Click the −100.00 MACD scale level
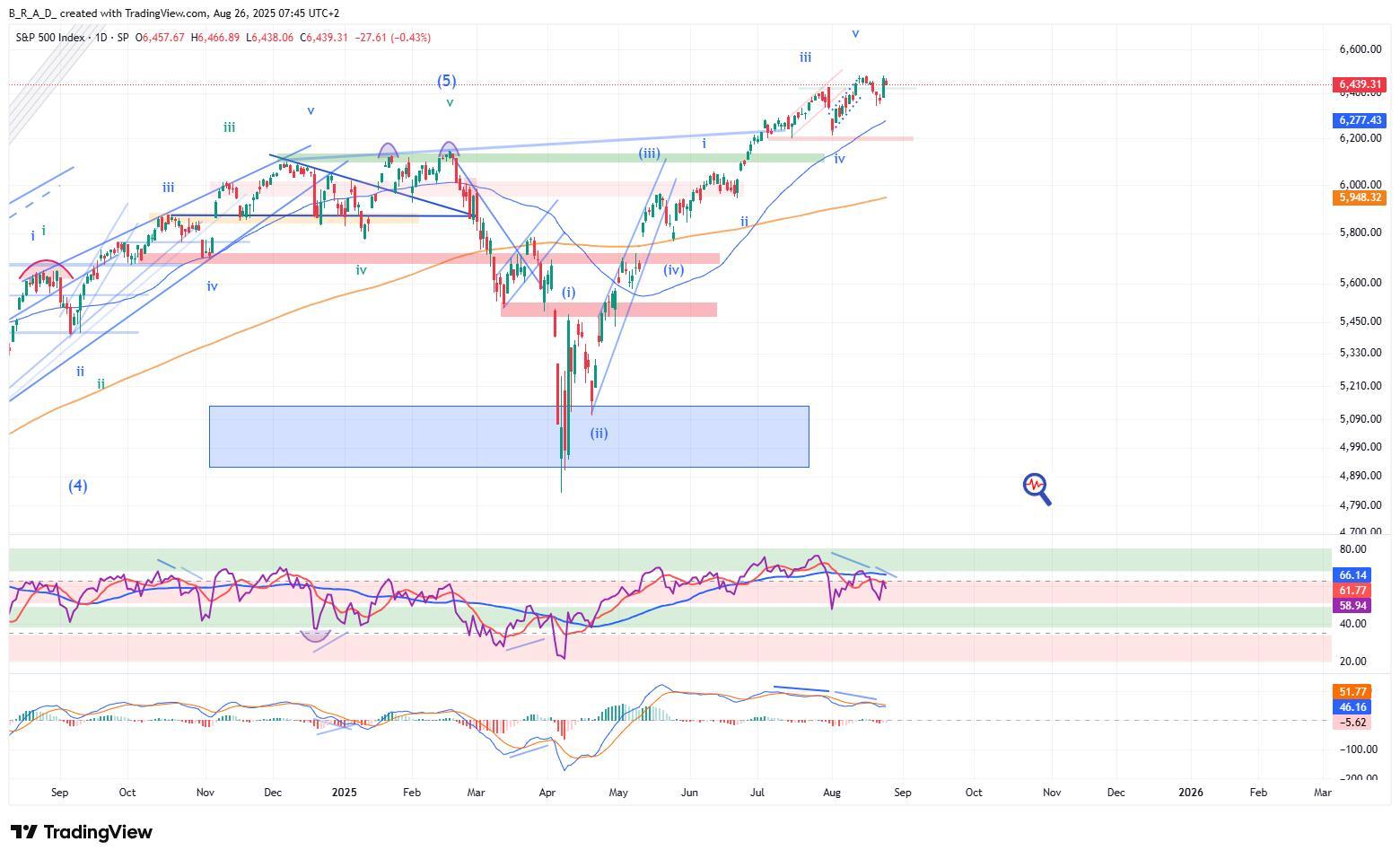 coord(1357,749)
